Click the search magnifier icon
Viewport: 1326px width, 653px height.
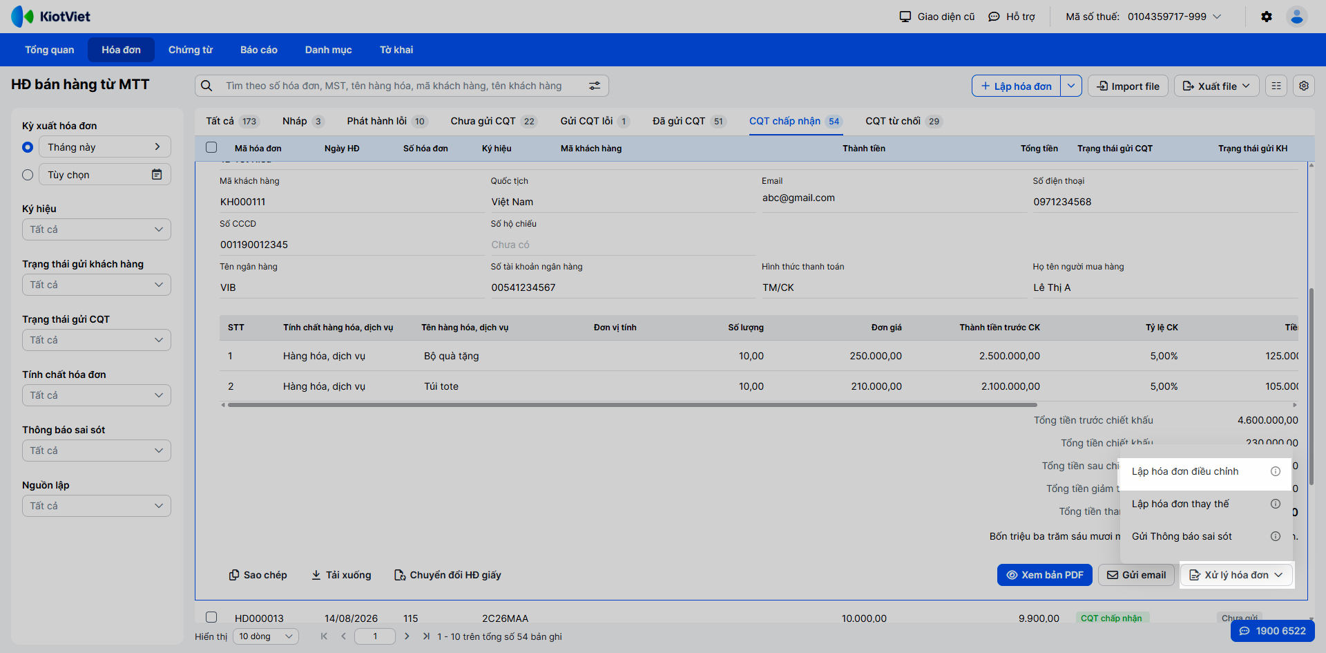click(x=206, y=86)
